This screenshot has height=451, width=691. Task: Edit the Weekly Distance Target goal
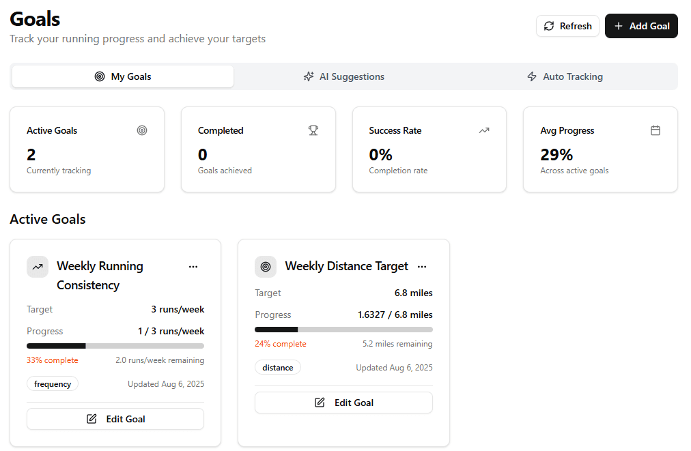pyautogui.click(x=343, y=403)
